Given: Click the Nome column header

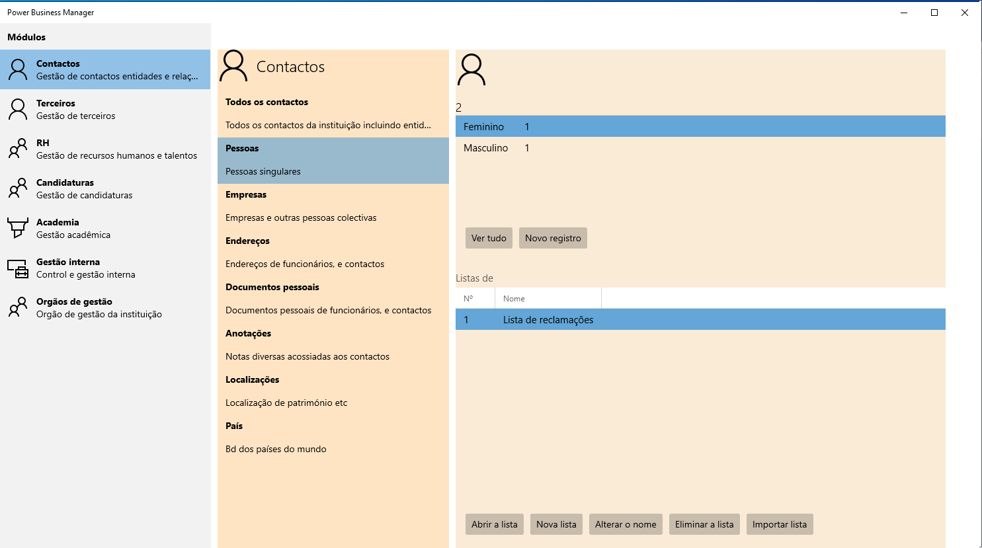Looking at the screenshot, I should (x=548, y=298).
